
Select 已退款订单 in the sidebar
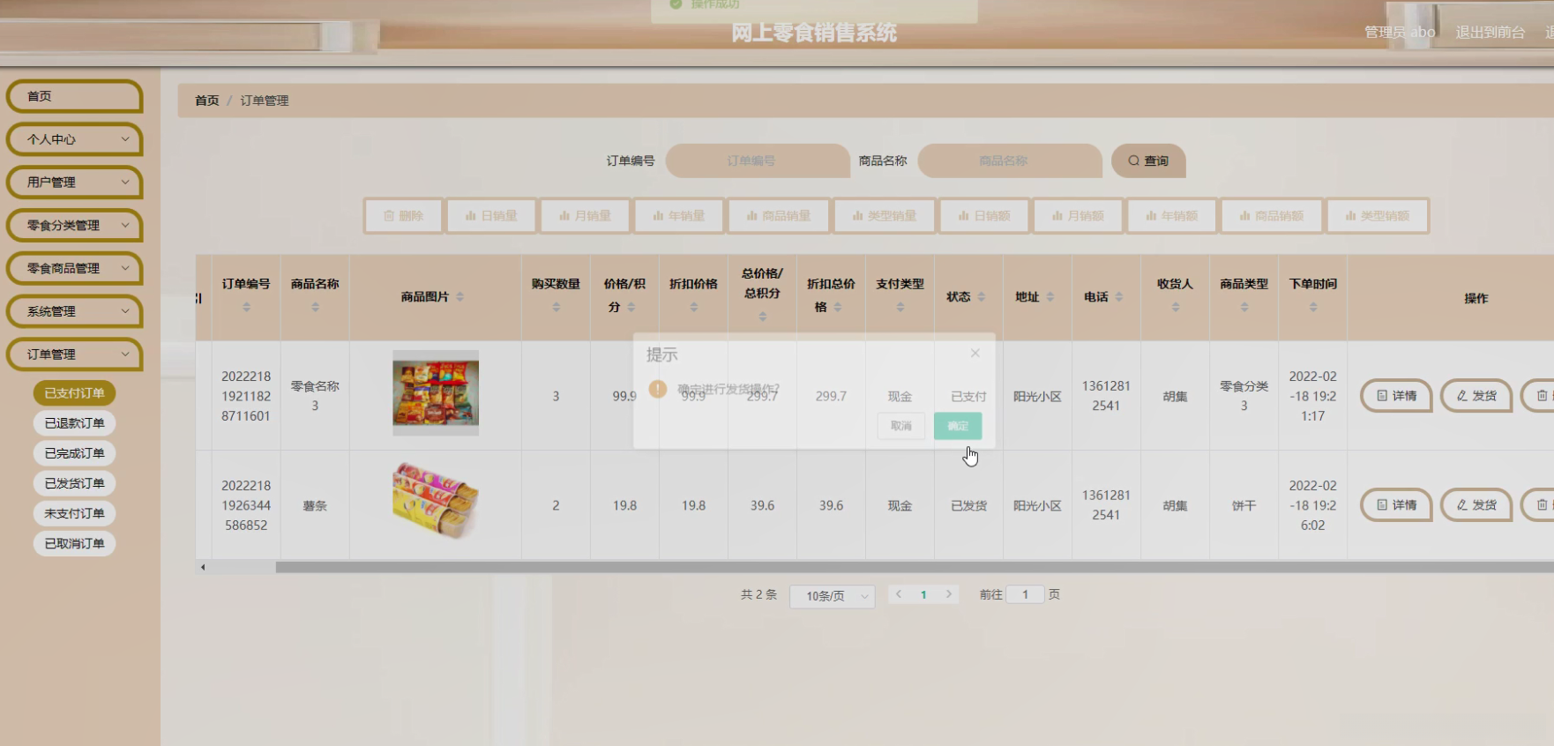(x=75, y=423)
